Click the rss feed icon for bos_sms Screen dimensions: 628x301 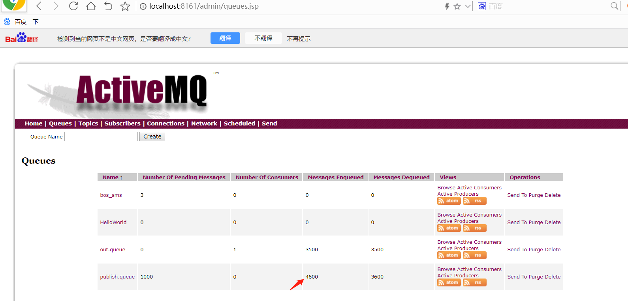pyautogui.click(x=474, y=201)
